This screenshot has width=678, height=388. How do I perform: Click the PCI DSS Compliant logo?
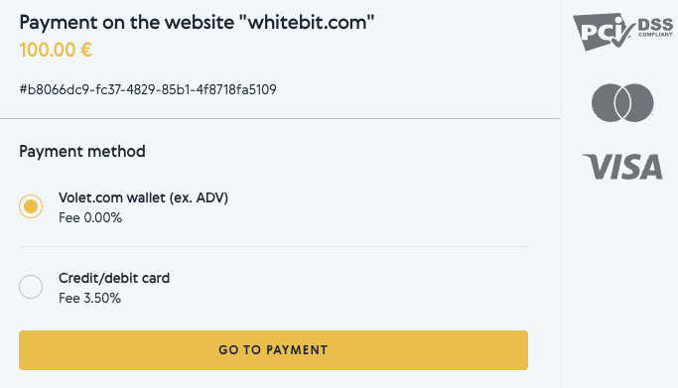click(623, 32)
